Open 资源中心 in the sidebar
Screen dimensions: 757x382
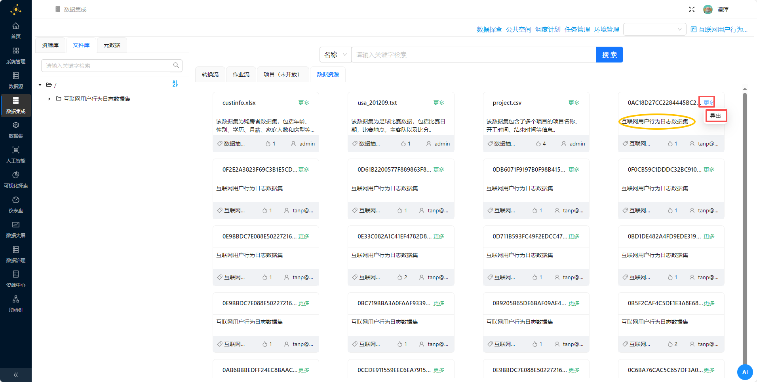click(x=16, y=279)
